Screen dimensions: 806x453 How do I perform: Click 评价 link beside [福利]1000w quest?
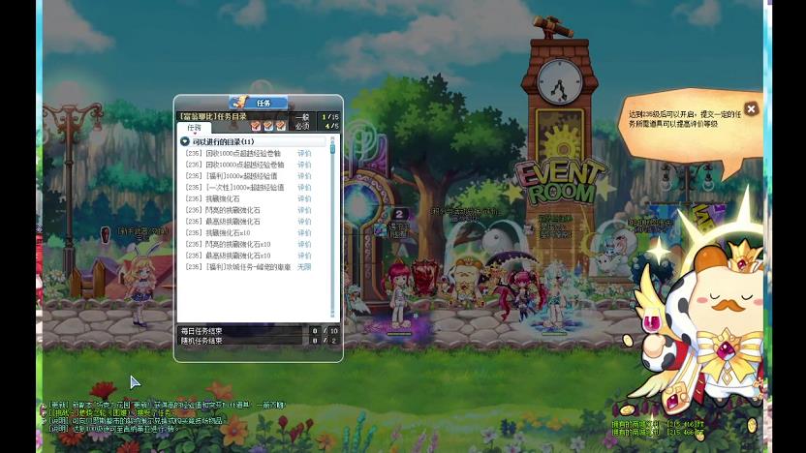304,176
